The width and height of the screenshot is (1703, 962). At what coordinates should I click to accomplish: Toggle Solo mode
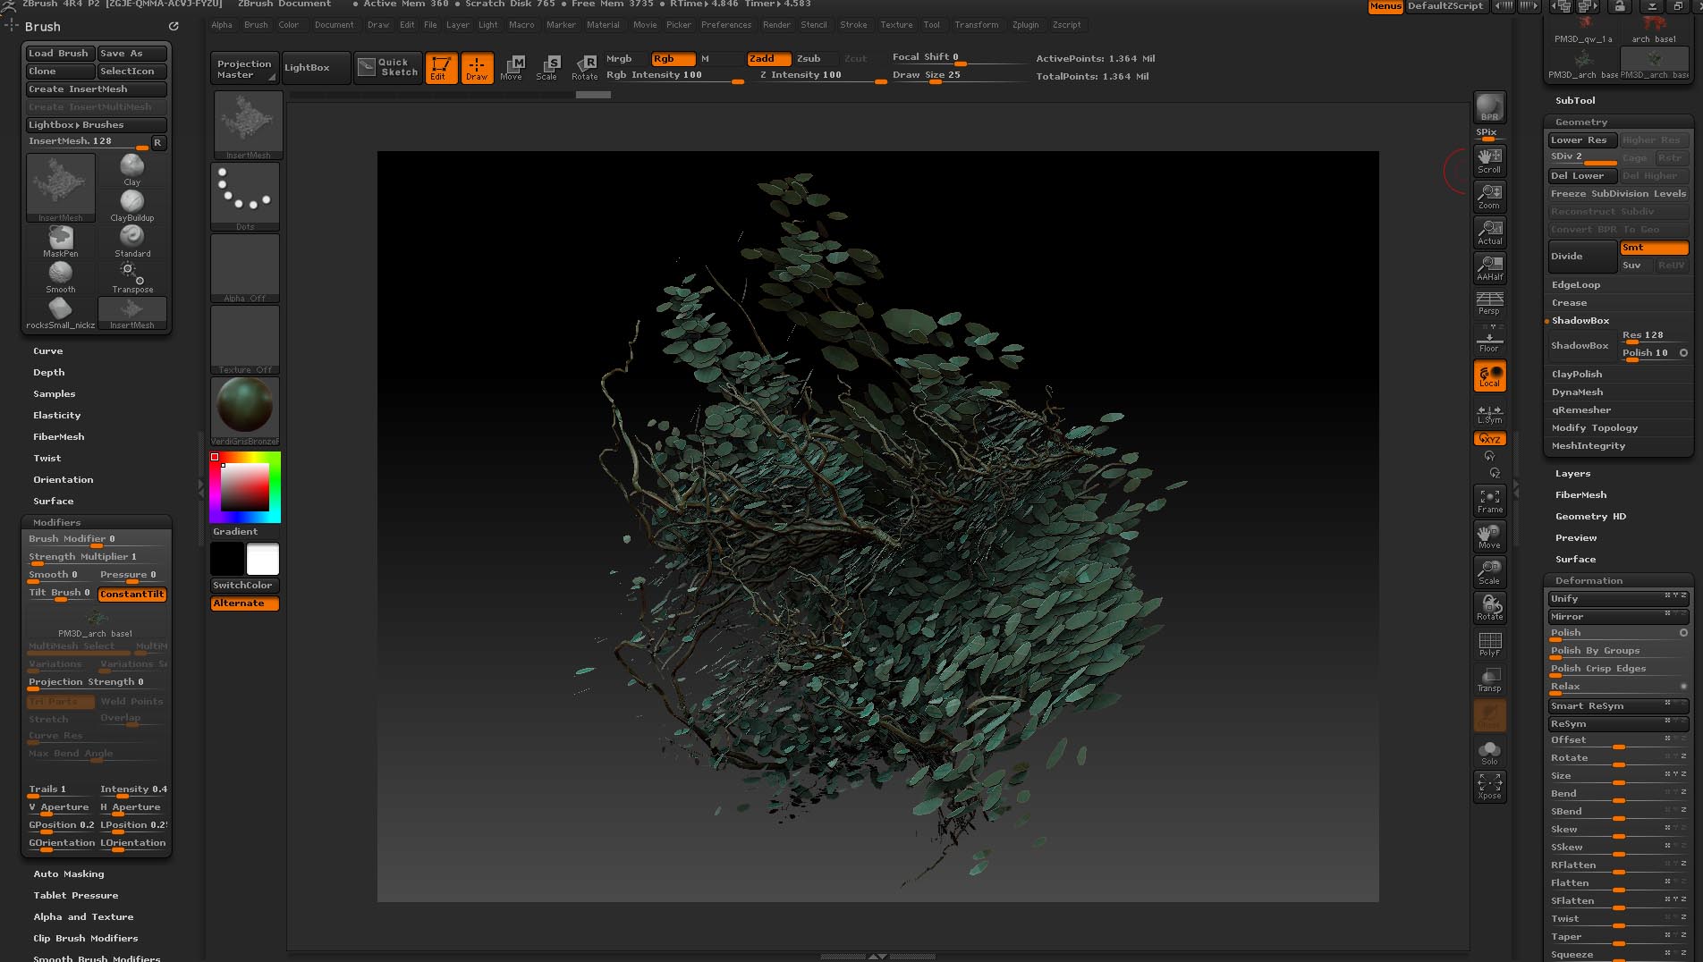[x=1489, y=751]
